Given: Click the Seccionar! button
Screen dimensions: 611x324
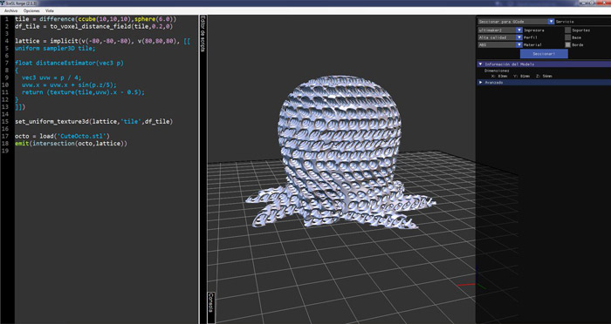Looking at the screenshot, I should pos(544,54).
